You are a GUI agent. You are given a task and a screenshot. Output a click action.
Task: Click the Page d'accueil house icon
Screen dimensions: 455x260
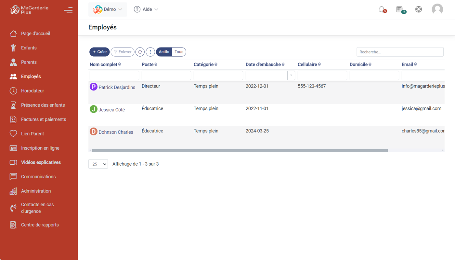pos(13,34)
